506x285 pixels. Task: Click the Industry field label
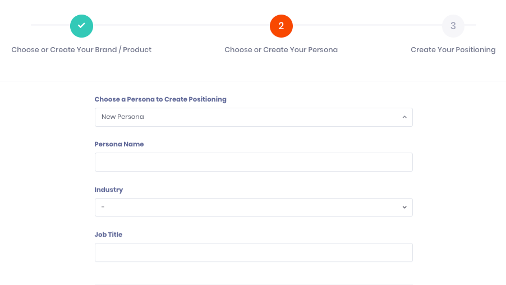tap(109, 190)
